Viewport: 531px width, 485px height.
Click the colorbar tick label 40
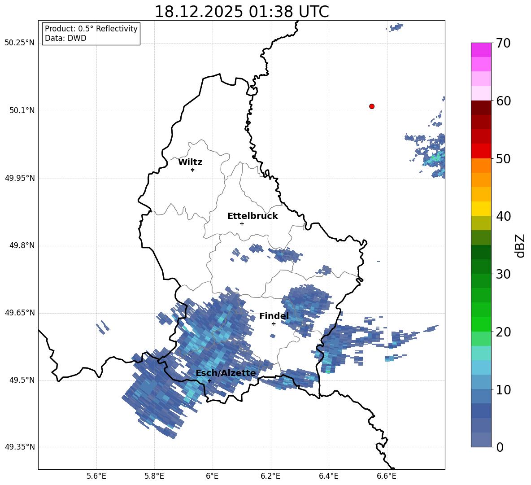pyautogui.click(x=503, y=216)
